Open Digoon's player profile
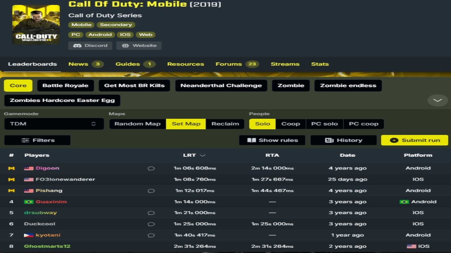This screenshot has height=253, width=451. pyautogui.click(x=47, y=168)
